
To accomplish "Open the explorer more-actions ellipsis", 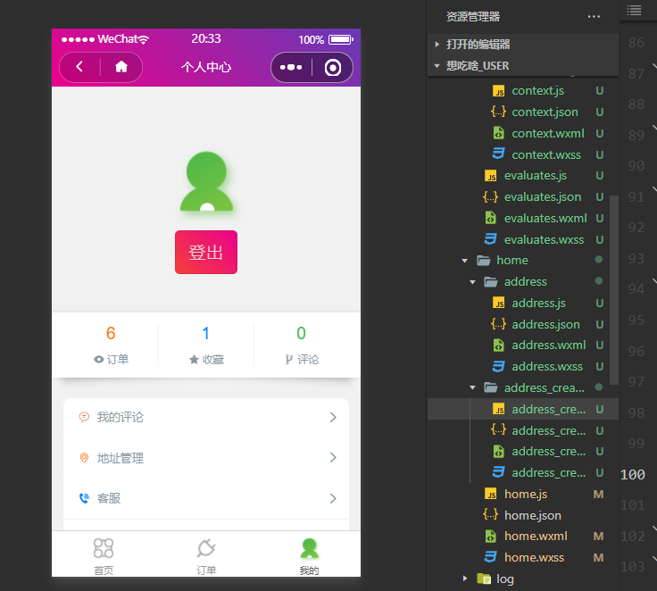I will click(594, 17).
